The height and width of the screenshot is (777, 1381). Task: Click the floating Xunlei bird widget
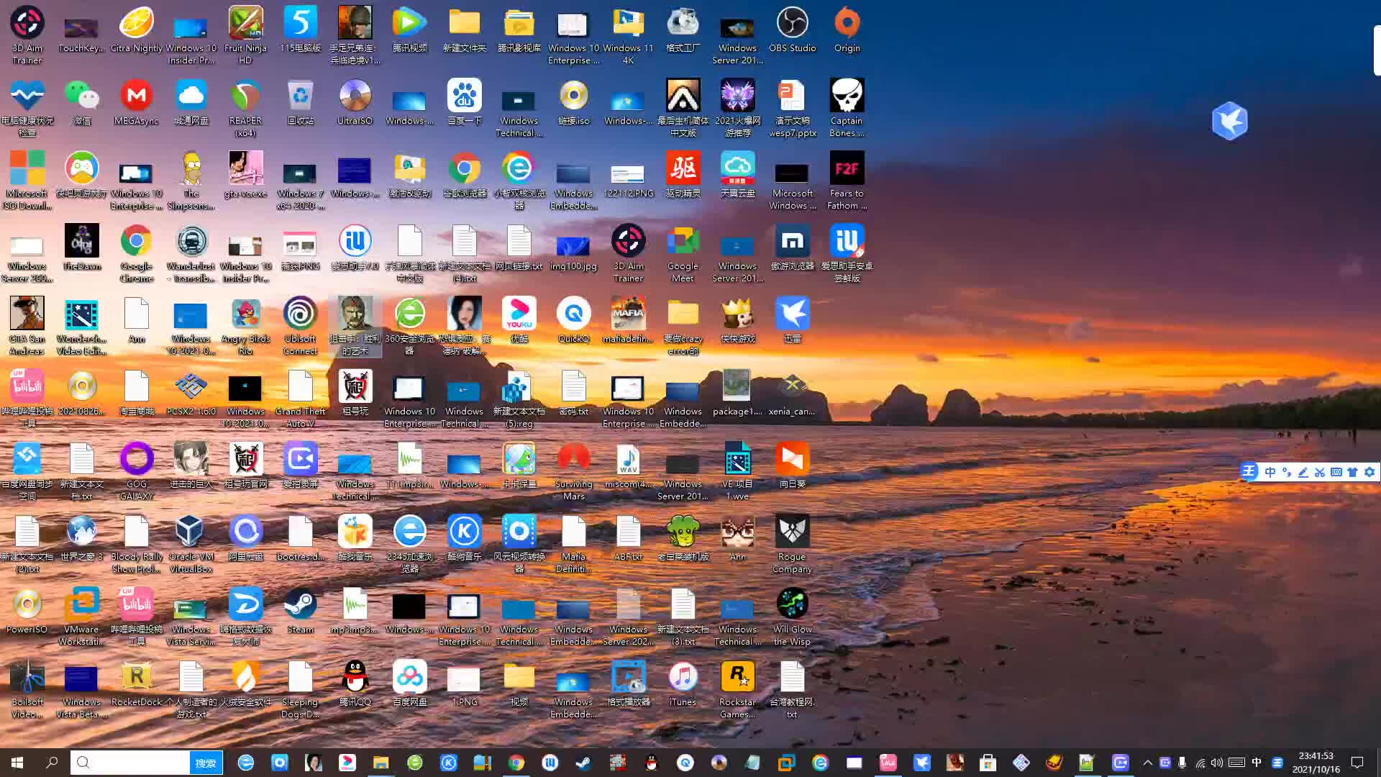pyautogui.click(x=1229, y=120)
